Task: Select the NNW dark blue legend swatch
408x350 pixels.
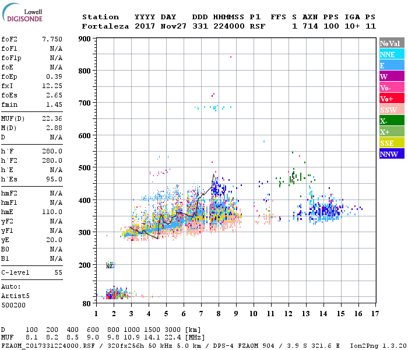Action: pos(392,153)
